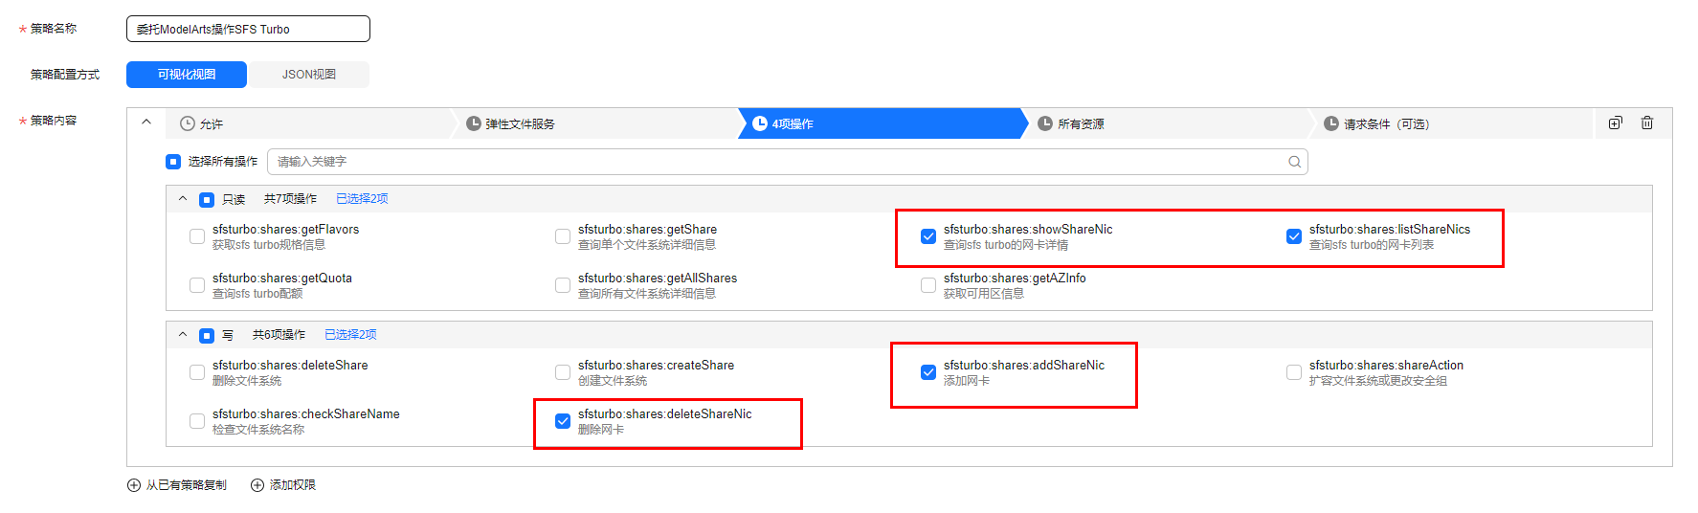Click the clock icon in 4项操作 step
1698x513 pixels.
point(760,123)
